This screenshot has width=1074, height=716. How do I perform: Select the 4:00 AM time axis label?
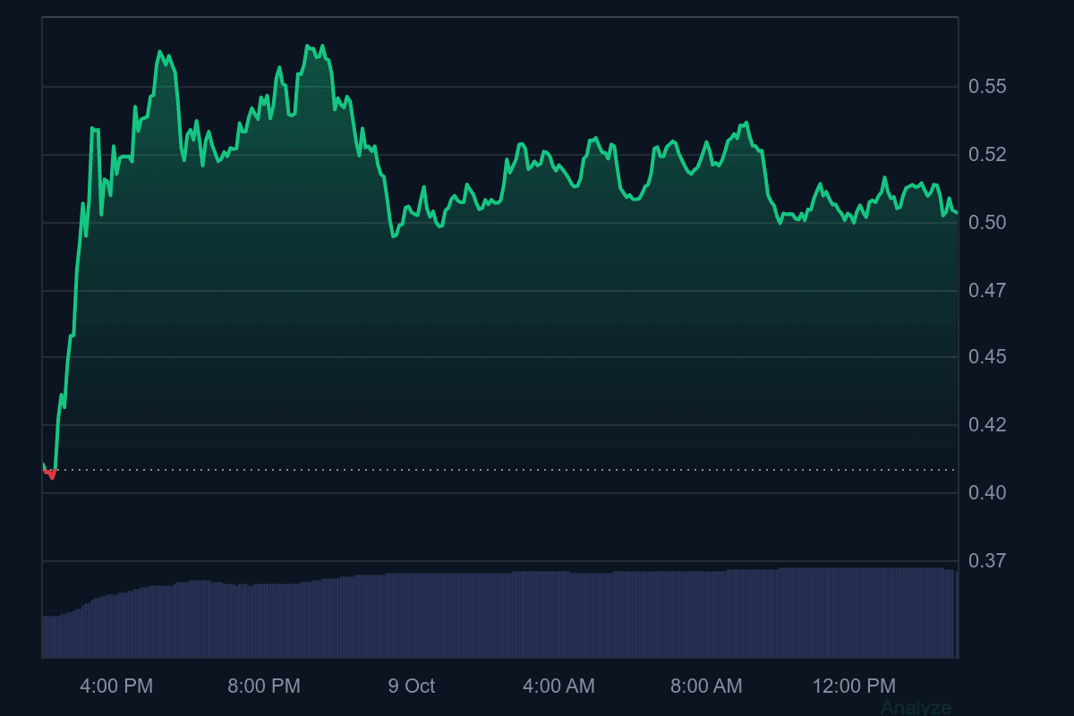tap(558, 686)
